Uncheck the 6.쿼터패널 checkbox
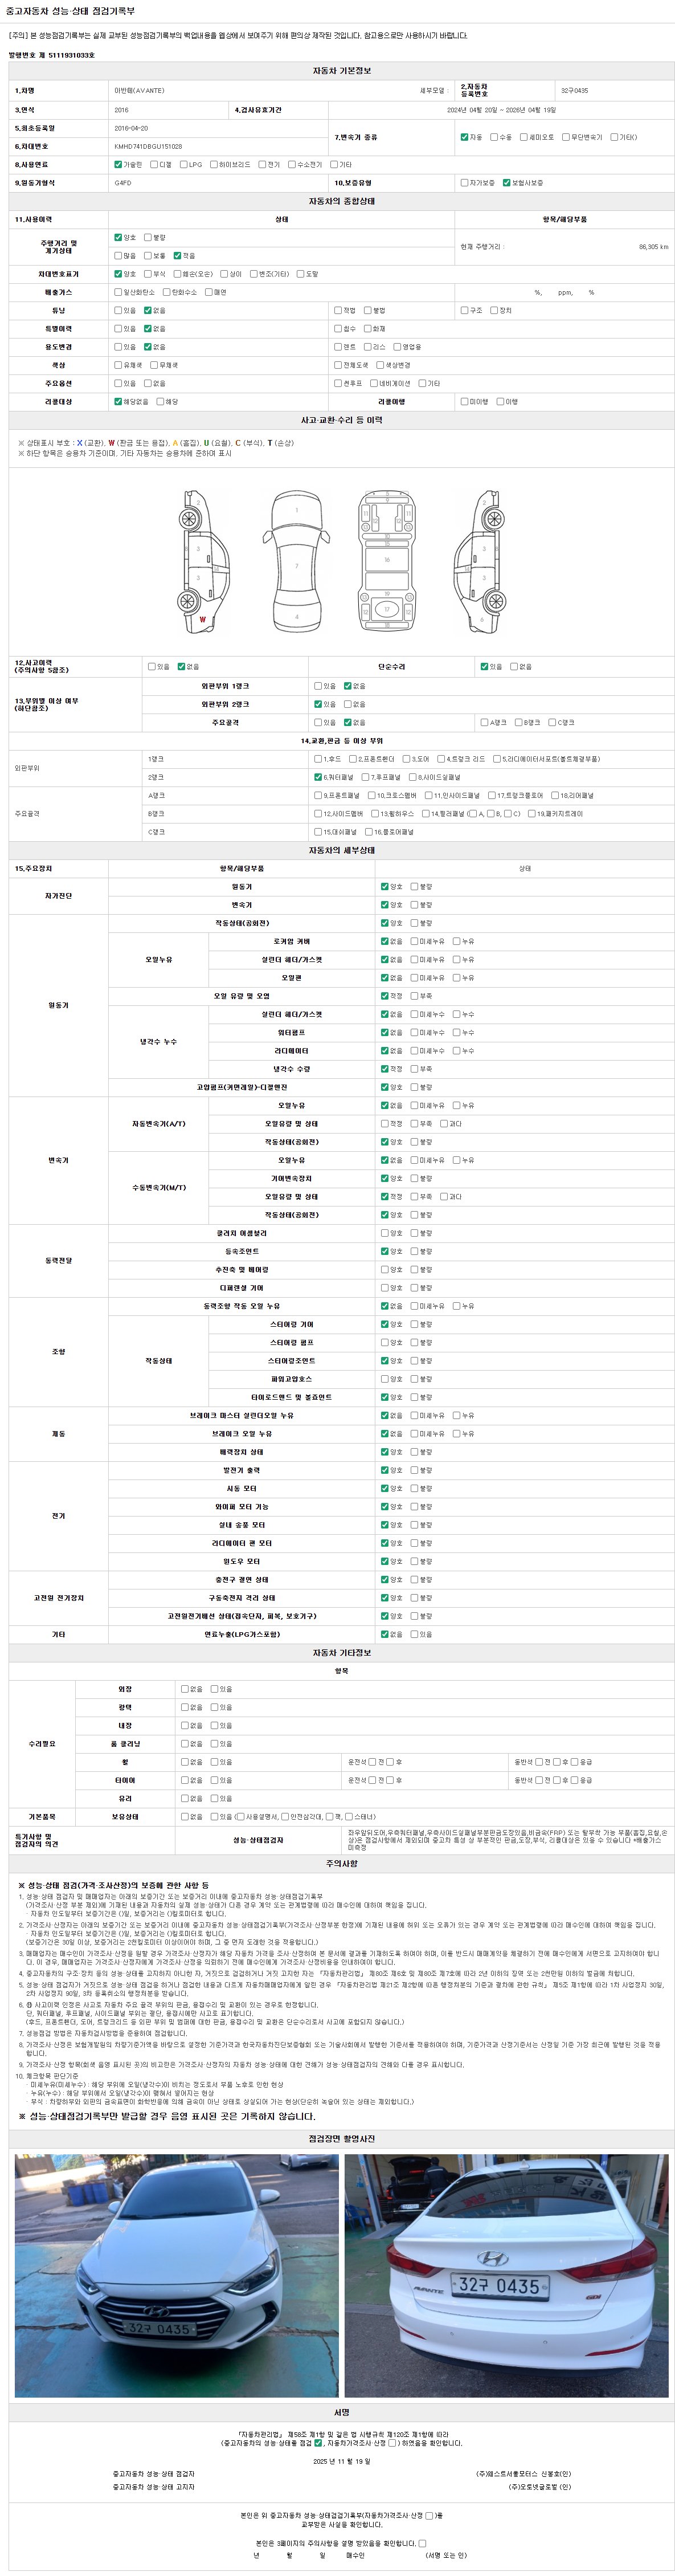Viewport: 675px width, 2576px height. 318,777
